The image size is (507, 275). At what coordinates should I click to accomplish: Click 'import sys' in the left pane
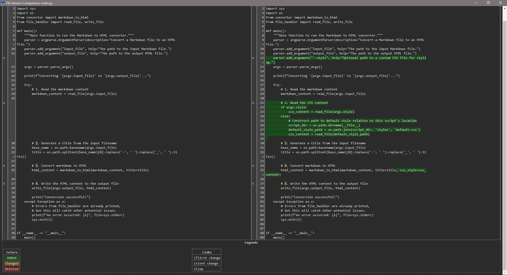(x=26, y=9)
